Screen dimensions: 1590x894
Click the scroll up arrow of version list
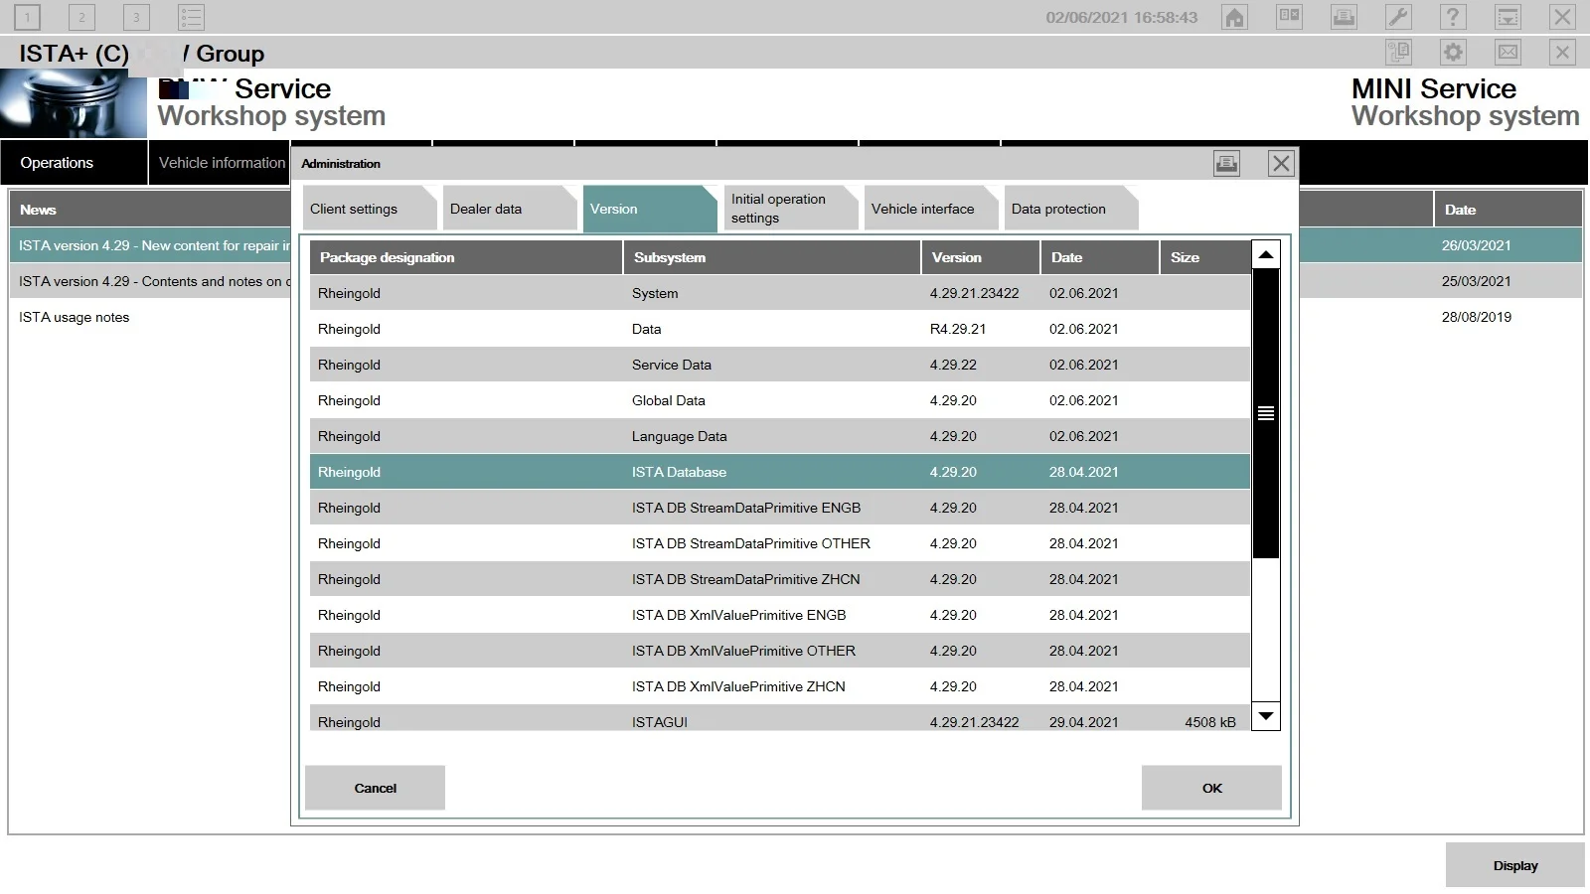coord(1266,254)
